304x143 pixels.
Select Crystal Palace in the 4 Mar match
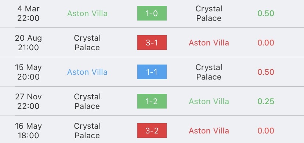click(x=209, y=13)
